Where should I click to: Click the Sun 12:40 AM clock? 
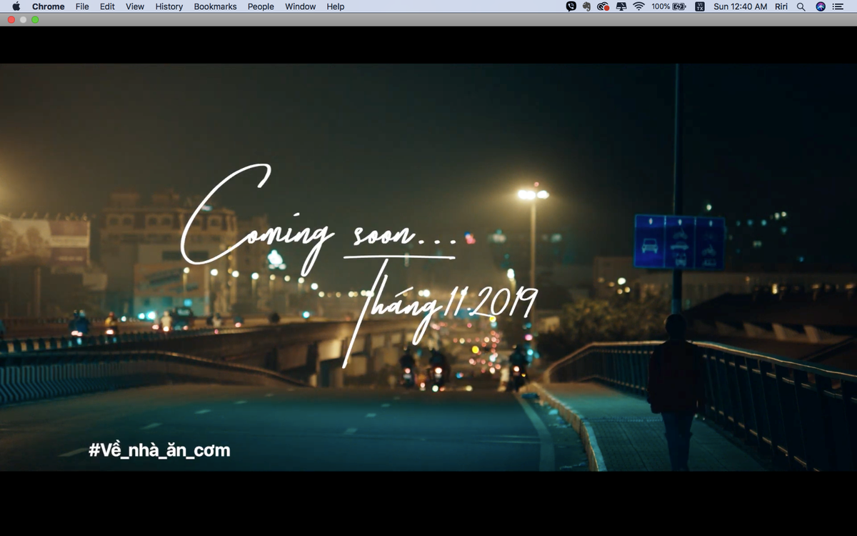[740, 6]
